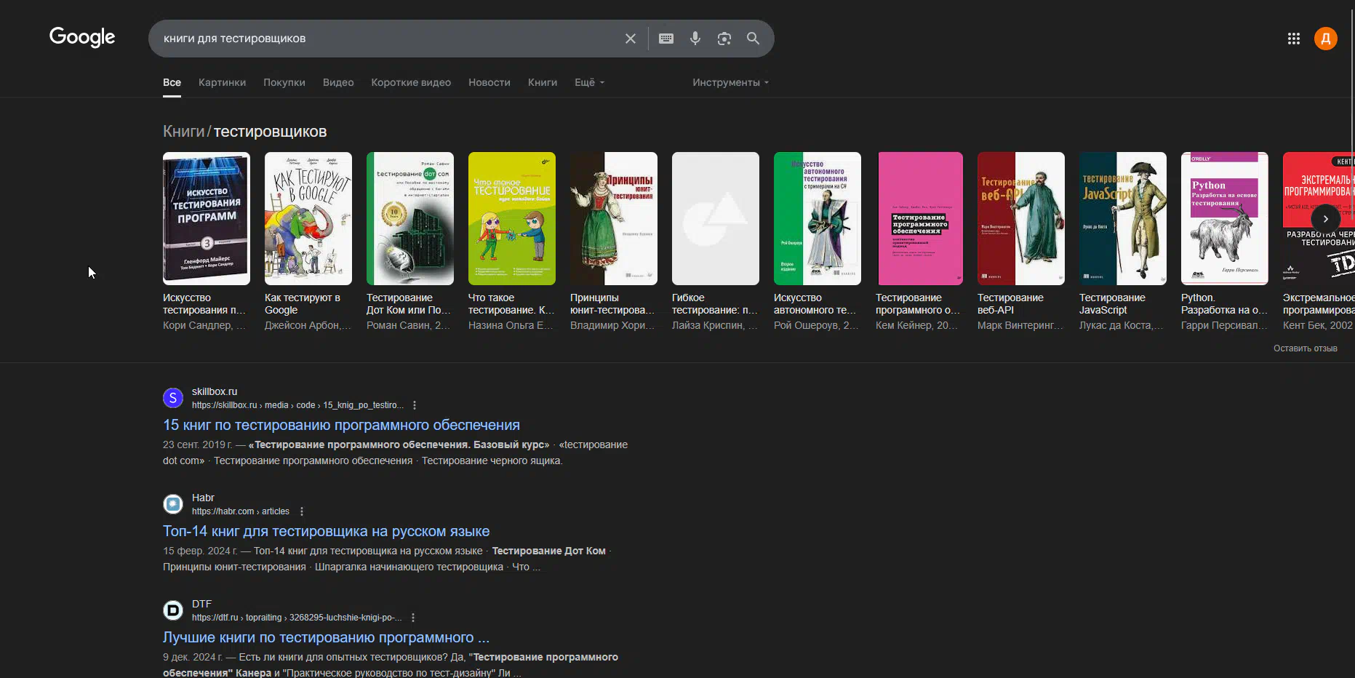Click author text 'Кент Бек, 2002'
1355x678 pixels.
1317,325
